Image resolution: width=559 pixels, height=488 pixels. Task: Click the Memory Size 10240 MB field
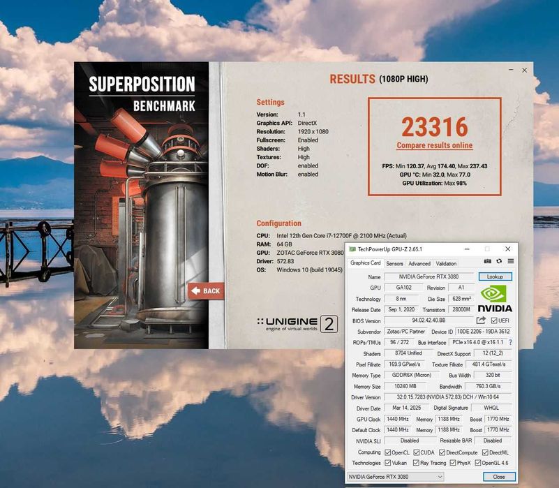click(405, 386)
